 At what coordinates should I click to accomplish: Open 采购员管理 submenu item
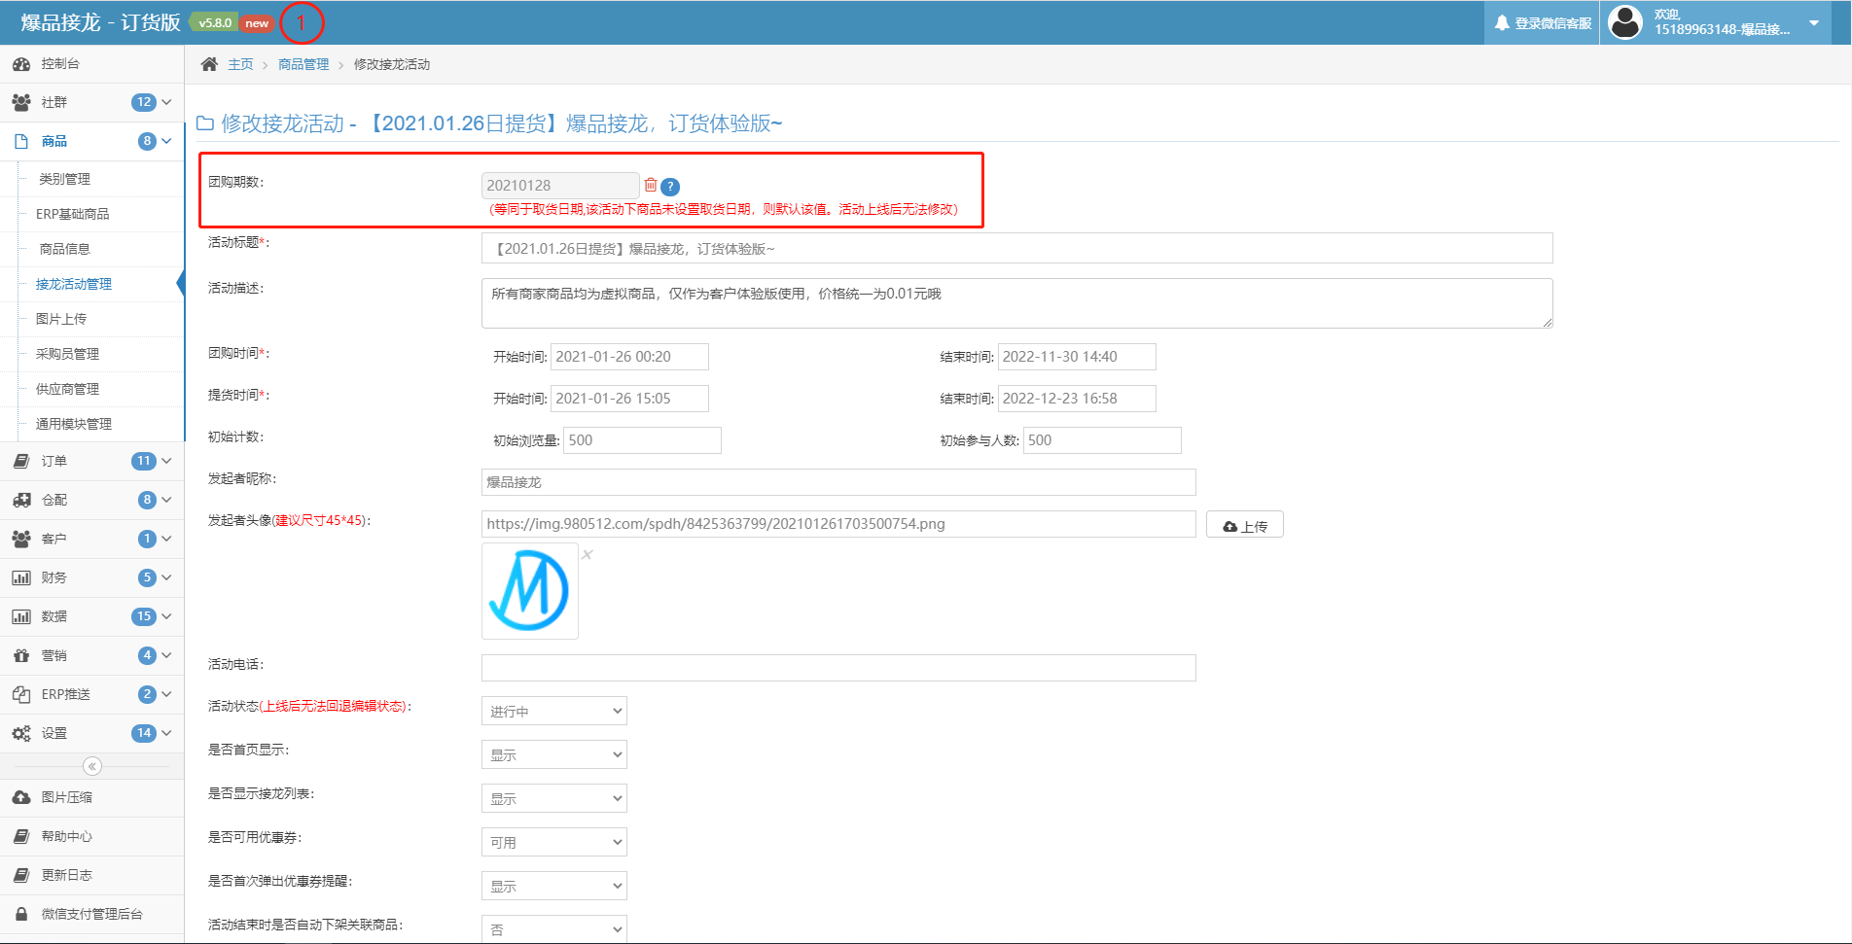(68, 354)
